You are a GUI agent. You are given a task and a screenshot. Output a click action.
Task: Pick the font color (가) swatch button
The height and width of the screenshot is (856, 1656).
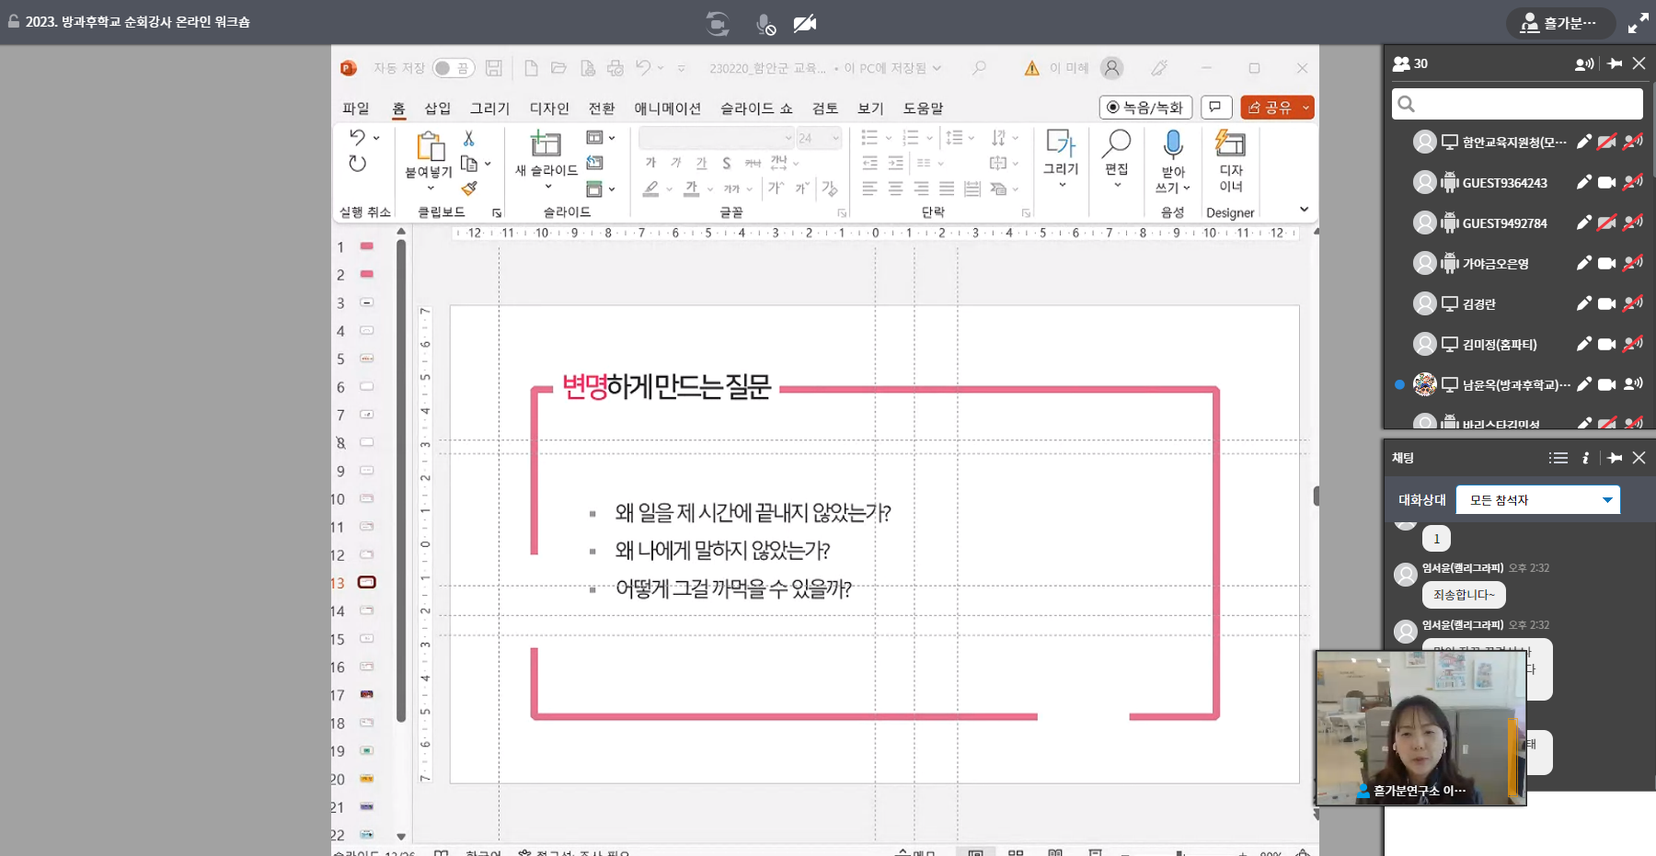click(x=692, y=188)
